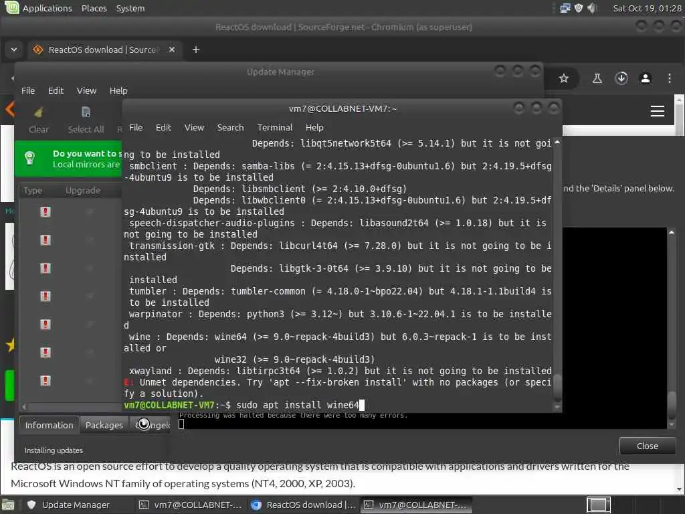
Task: Click the lightbulb icon in green mirror banner
Action: pos(29,158)
